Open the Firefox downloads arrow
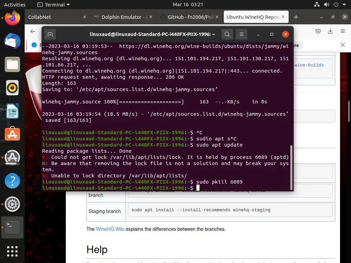The width and height of the screenshot is (351, 263). [x=330, y=31]
